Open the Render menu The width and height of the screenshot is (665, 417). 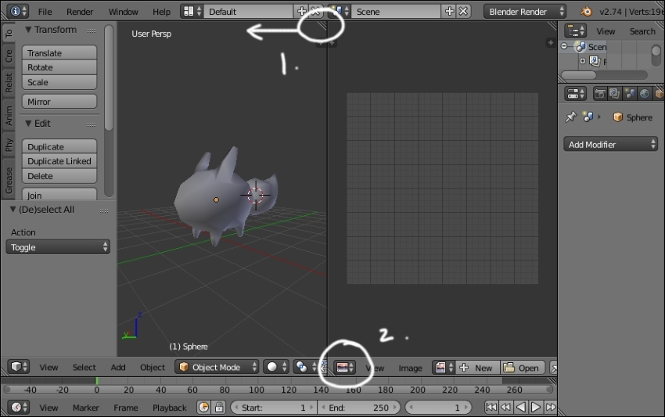click(x=80, y=12)
